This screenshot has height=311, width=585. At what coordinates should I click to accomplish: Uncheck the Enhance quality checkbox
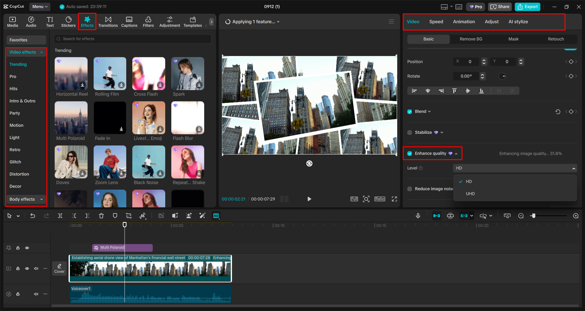point(409,153)
